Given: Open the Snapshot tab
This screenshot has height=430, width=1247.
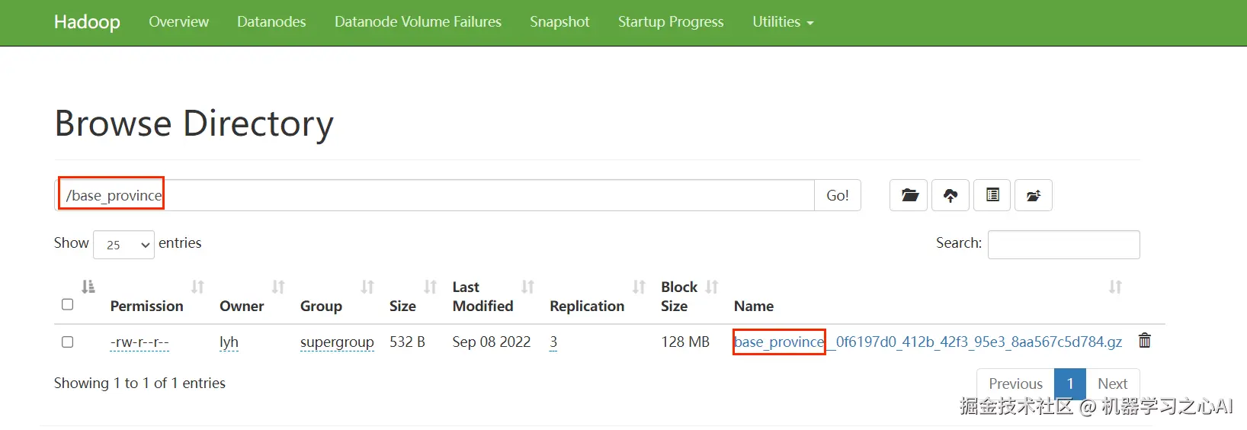Looking at the screenshot, I should (x=559, y=22).
